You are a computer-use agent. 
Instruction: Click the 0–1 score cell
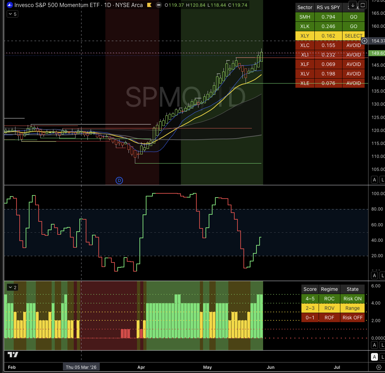pos(310,318)
